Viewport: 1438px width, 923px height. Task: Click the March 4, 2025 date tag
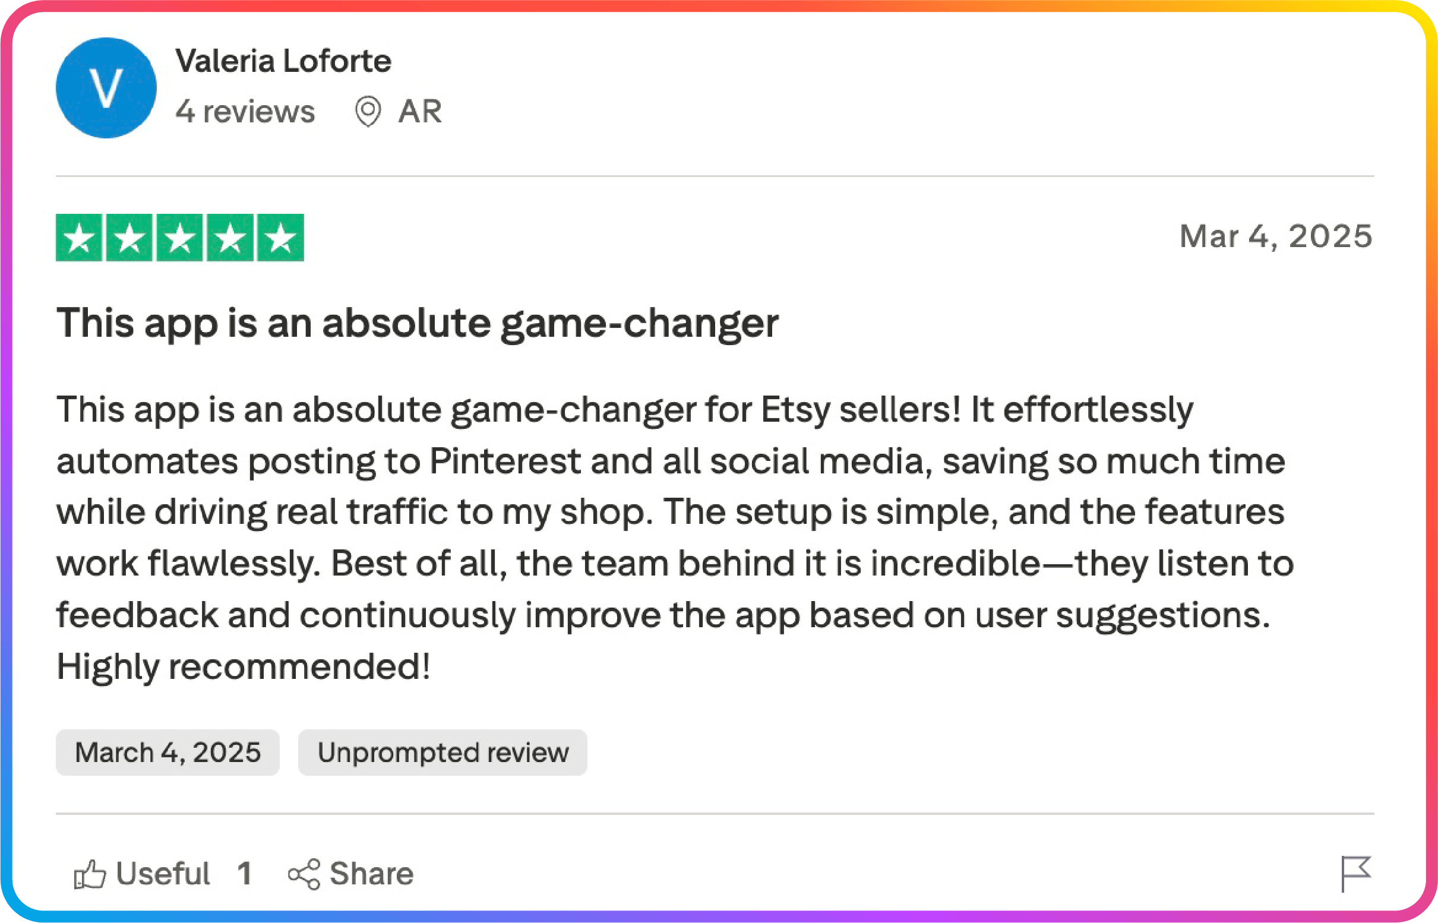pos(168,753)
